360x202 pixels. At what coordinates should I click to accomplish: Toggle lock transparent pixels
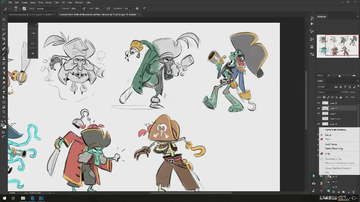click(324, 97)
